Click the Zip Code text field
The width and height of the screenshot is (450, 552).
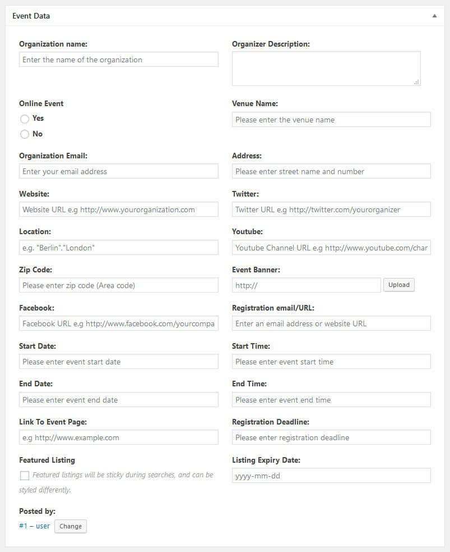[x=119, y=285]
